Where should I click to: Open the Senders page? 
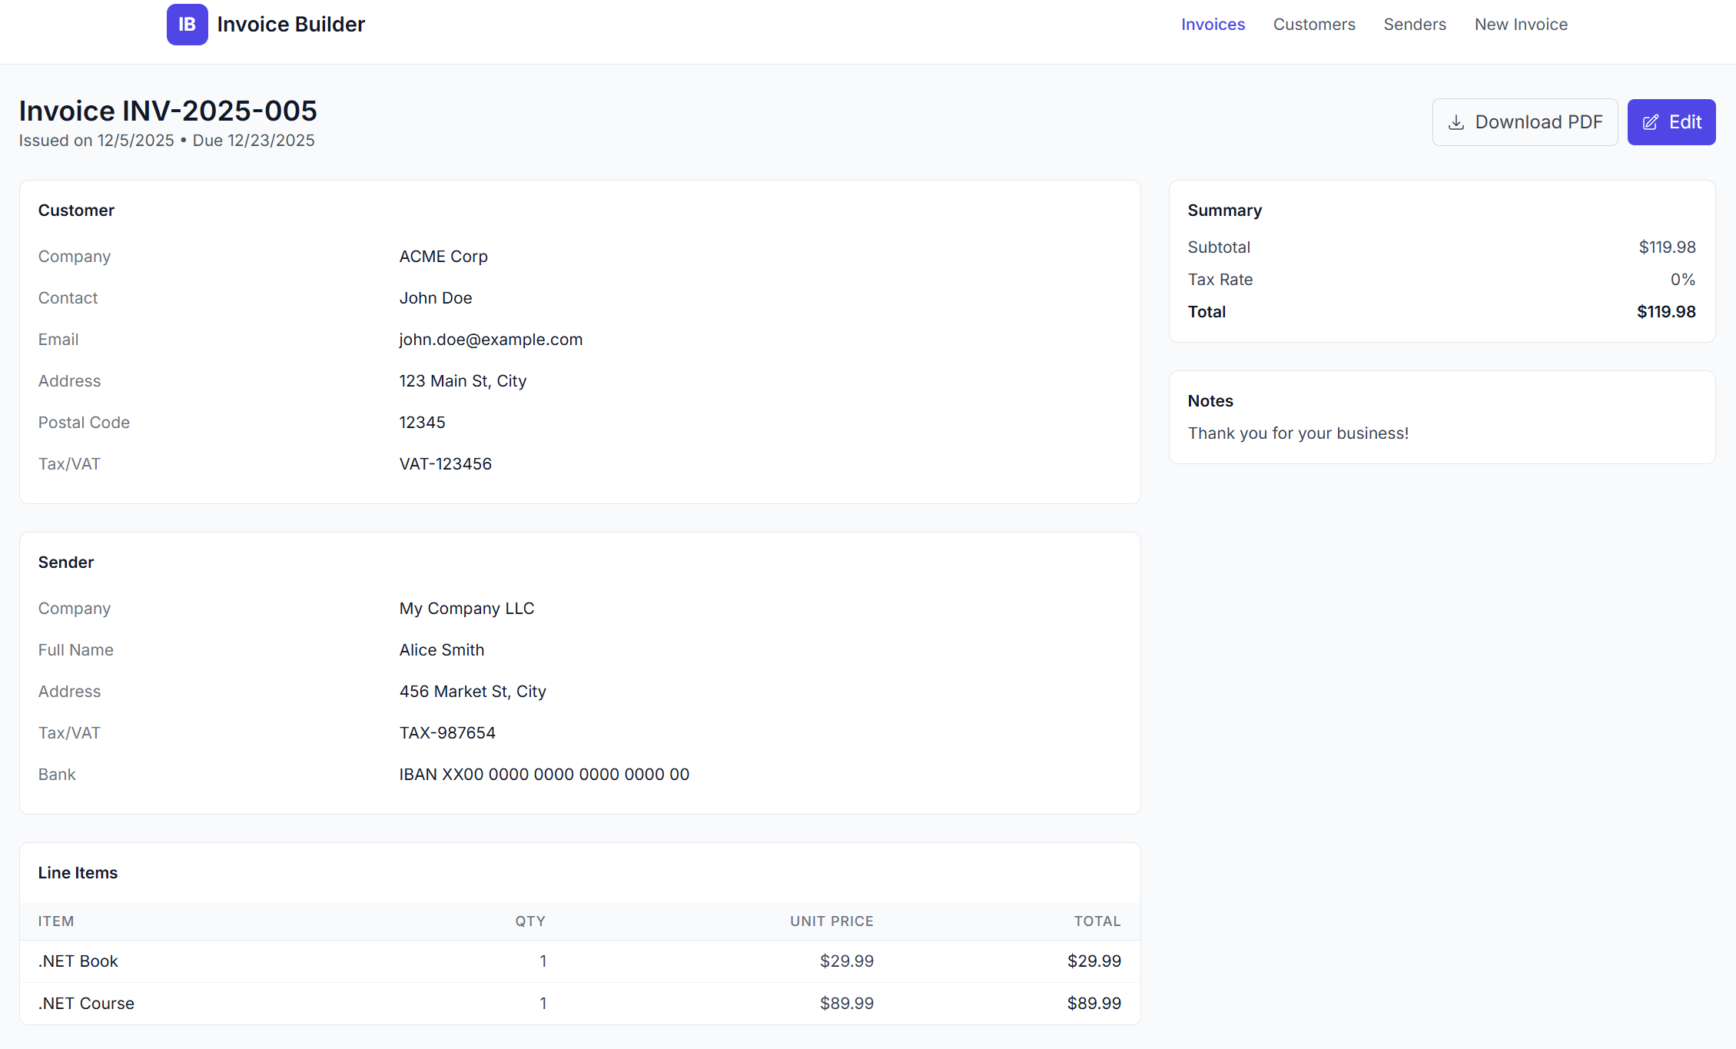click(1415, 24)
